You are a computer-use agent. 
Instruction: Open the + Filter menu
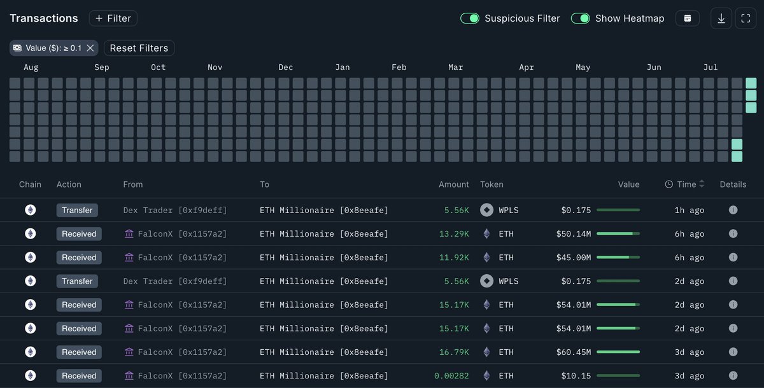(113, 18)
